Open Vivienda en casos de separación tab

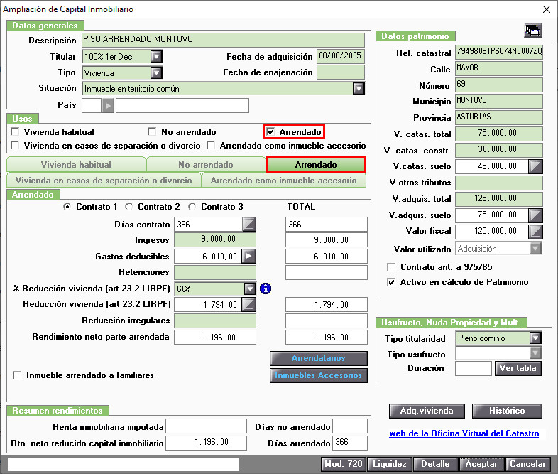coord(104,181)
